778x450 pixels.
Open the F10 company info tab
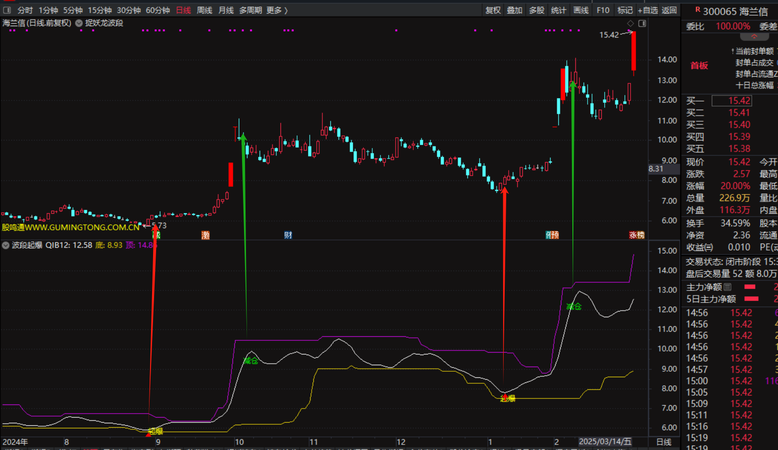(x=603, y=10)
